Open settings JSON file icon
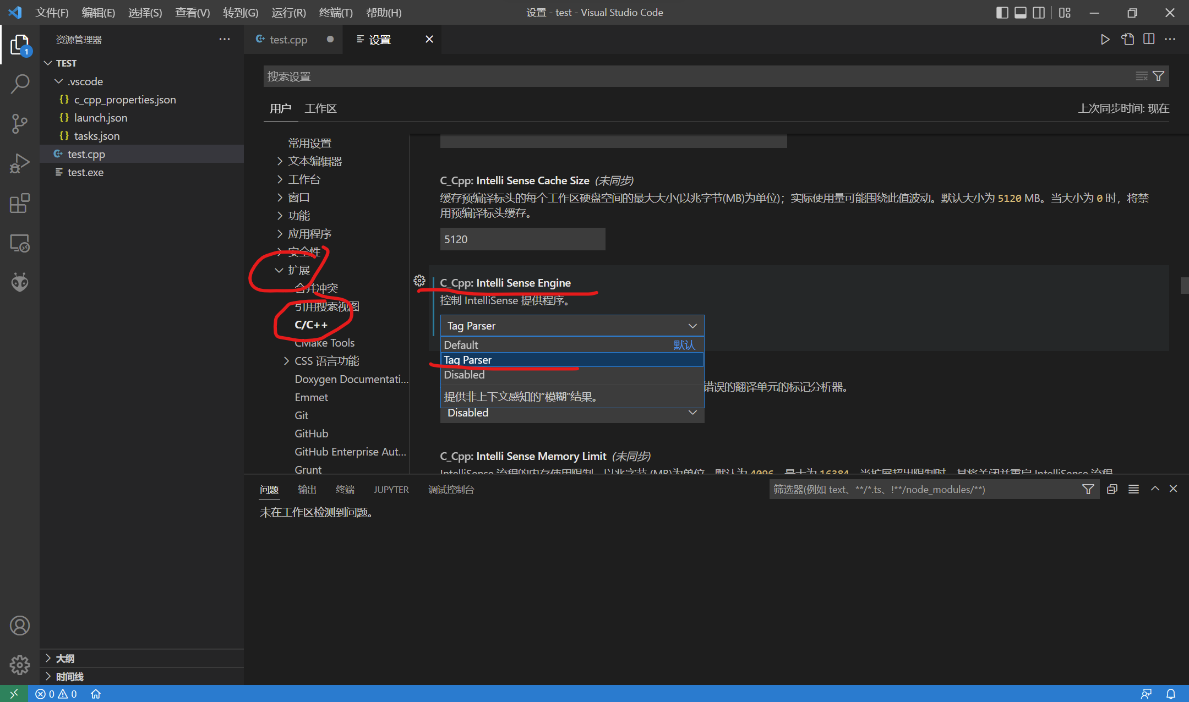This screenshot has width=1189, height=702. coord(1127,39)
